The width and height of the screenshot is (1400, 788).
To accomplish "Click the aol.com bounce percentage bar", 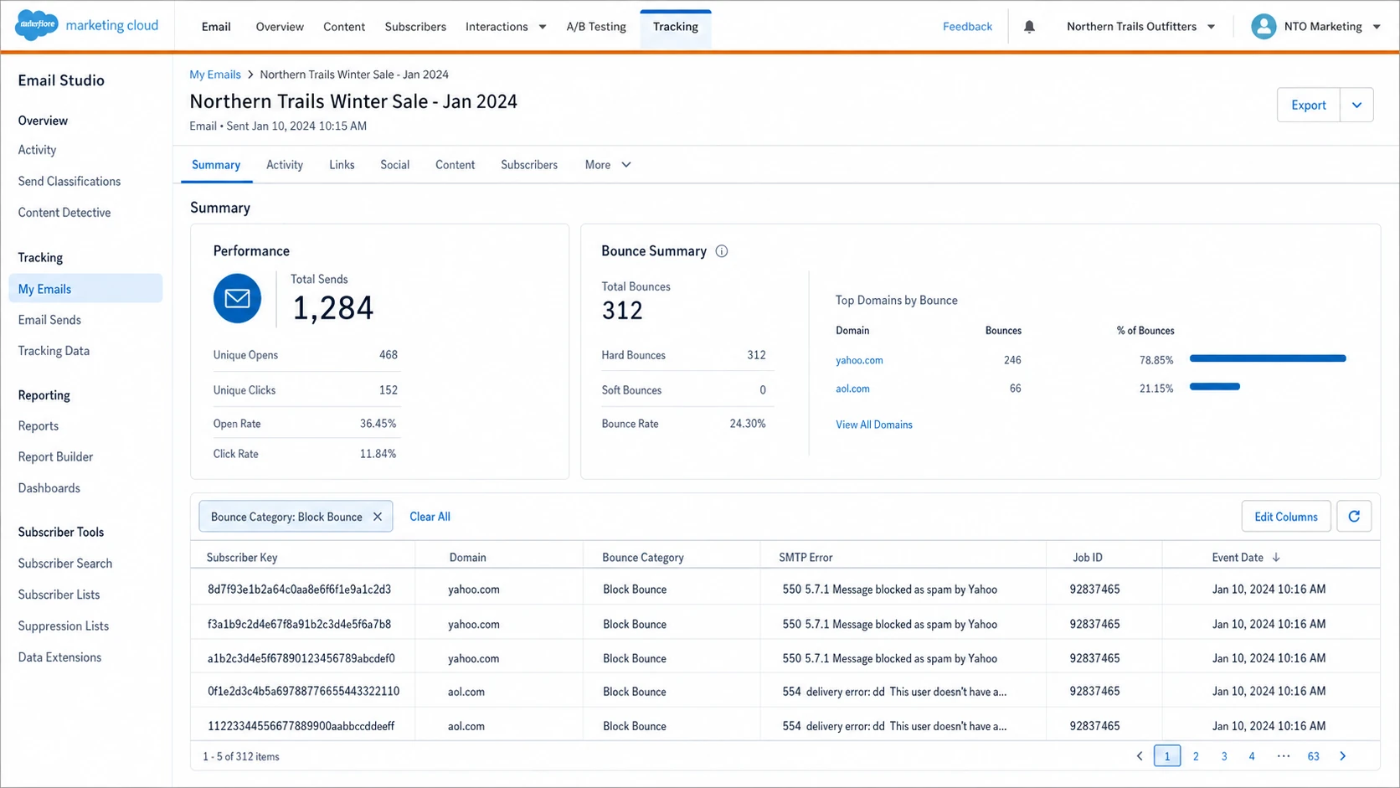I will 1215,387.
